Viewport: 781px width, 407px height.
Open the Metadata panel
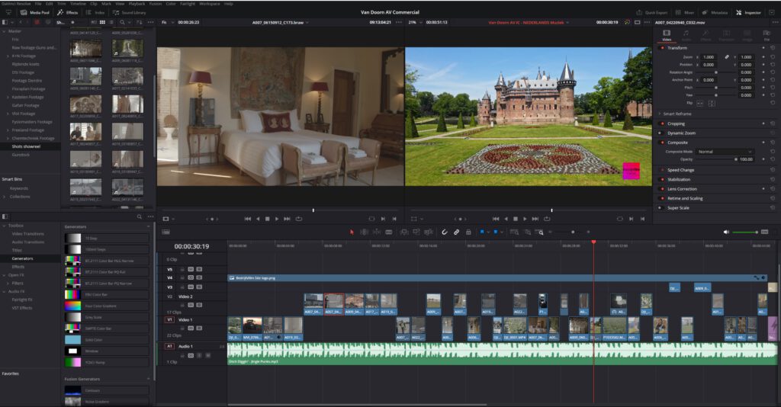715,12
